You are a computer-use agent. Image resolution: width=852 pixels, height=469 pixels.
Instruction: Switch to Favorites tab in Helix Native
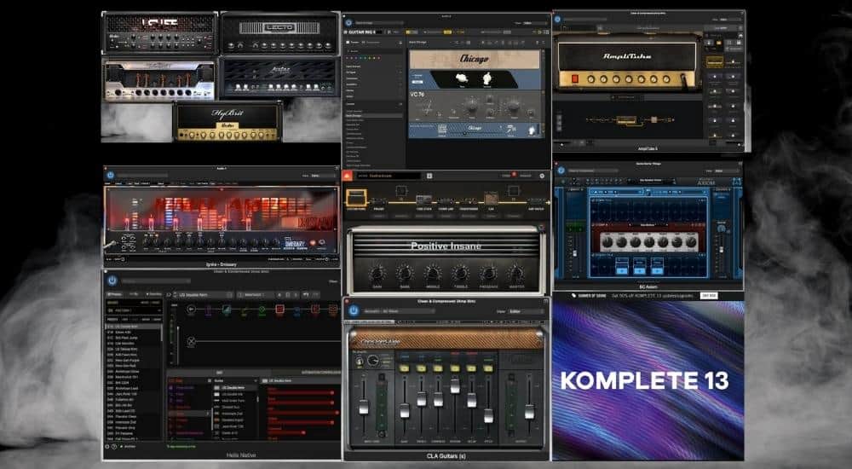[x=153, y=294]
